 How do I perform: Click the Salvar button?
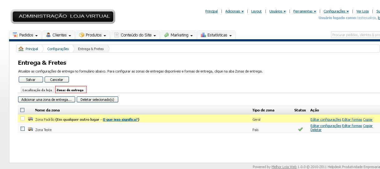click(31, 80)
